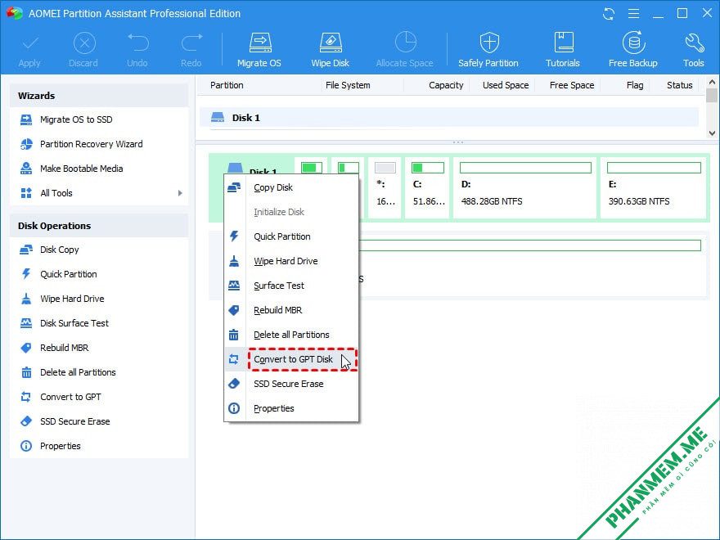
Task: Select SSD Secure Erase in sidebar
Action: 99,421
